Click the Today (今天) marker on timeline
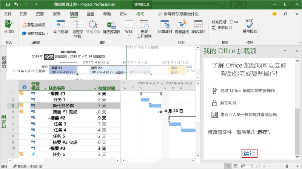The image size is (302, 169). click(49, 57)
